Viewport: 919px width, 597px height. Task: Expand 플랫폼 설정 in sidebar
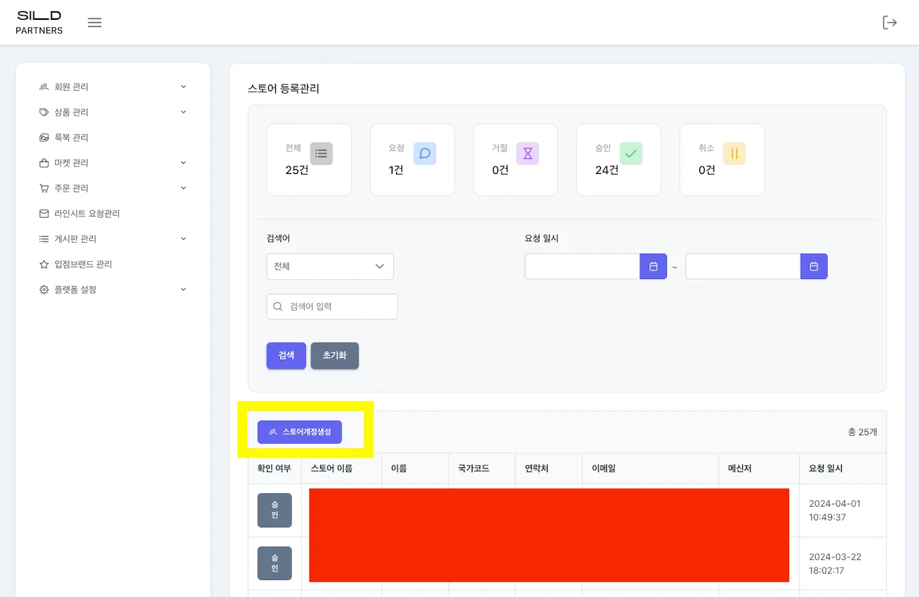113,289
